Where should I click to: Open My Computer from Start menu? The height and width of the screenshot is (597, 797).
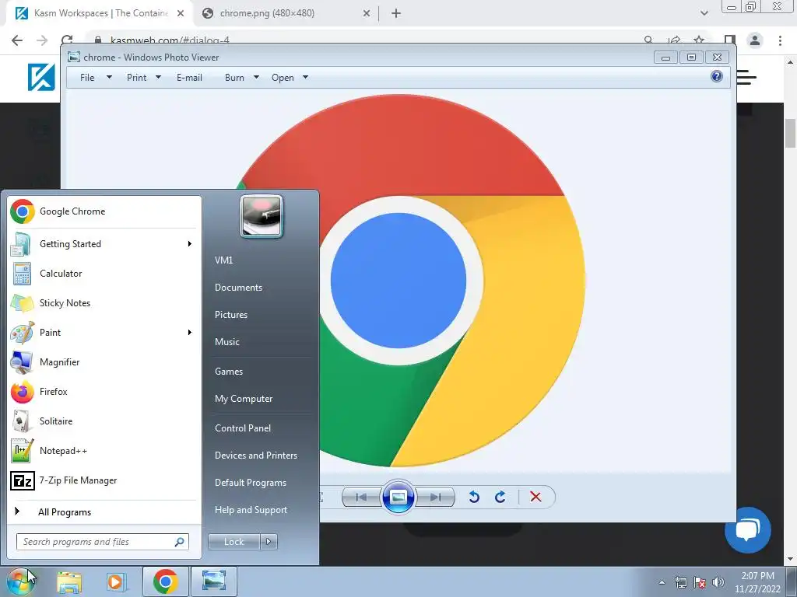pos(244,399)
